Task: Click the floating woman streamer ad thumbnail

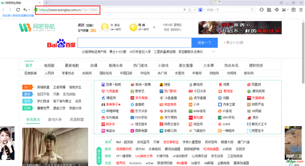Action: (7, 143)
